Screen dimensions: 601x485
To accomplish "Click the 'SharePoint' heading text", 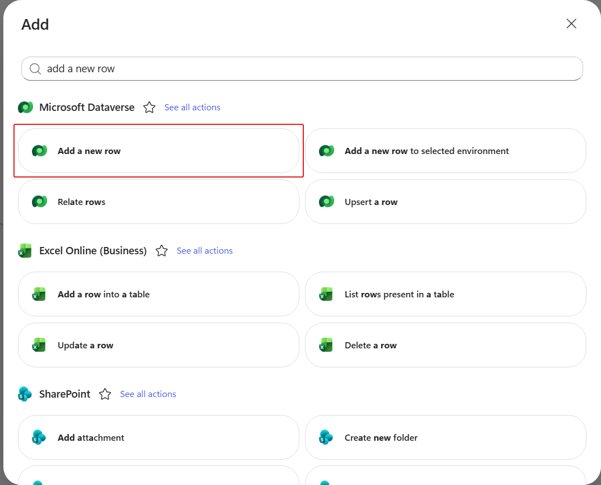I will (65, 394).
